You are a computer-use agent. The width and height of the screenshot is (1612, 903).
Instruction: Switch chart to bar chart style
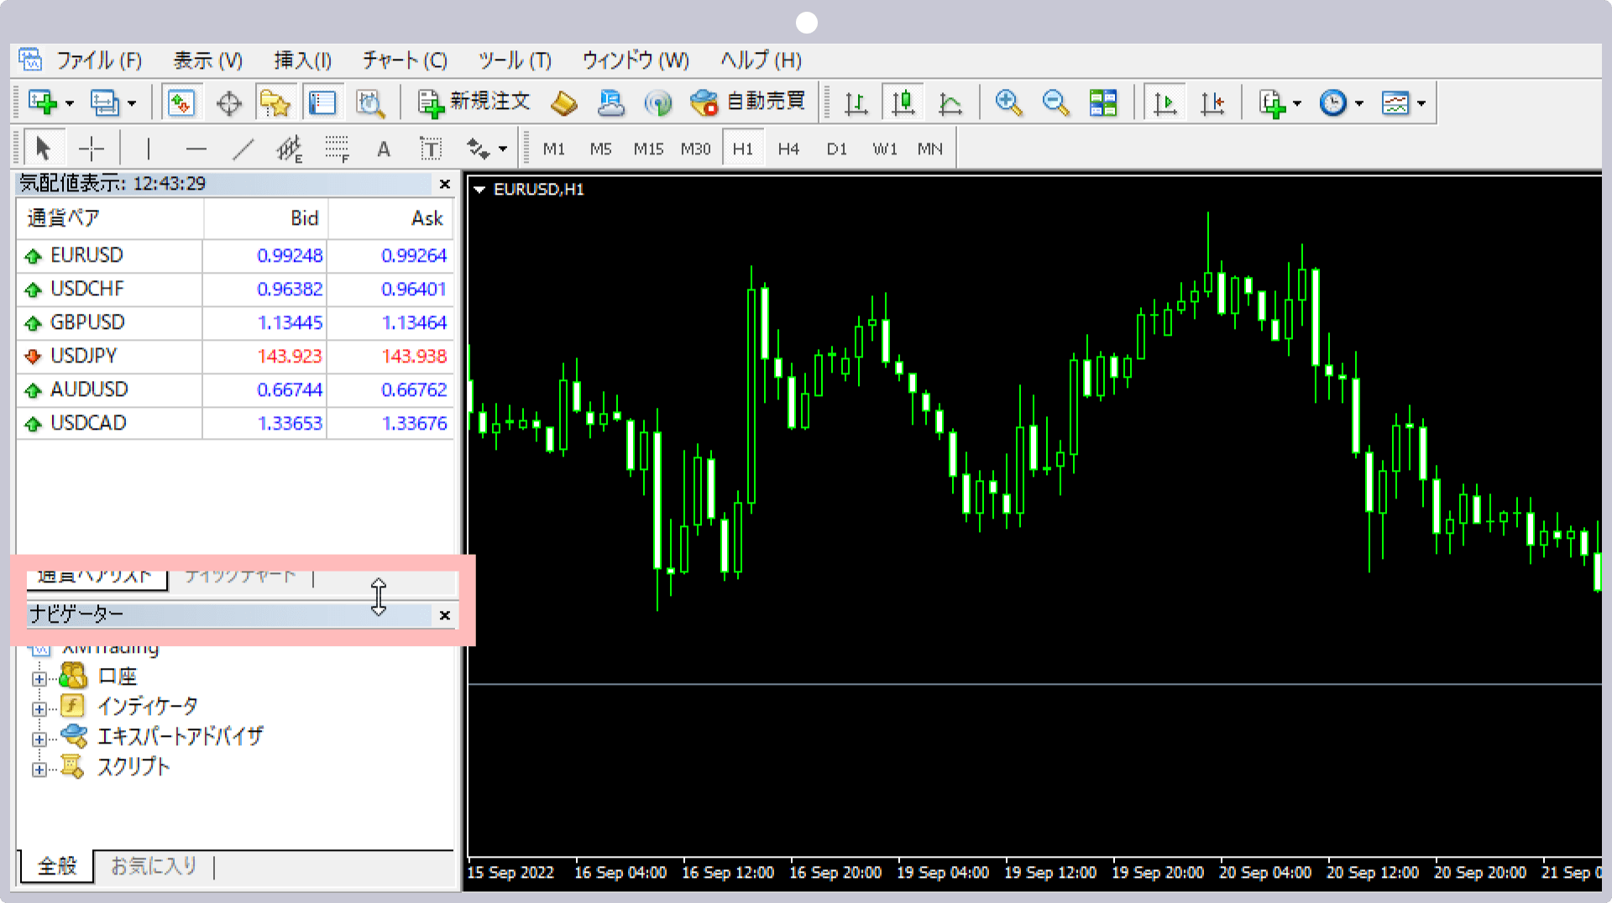click(856, 103)
